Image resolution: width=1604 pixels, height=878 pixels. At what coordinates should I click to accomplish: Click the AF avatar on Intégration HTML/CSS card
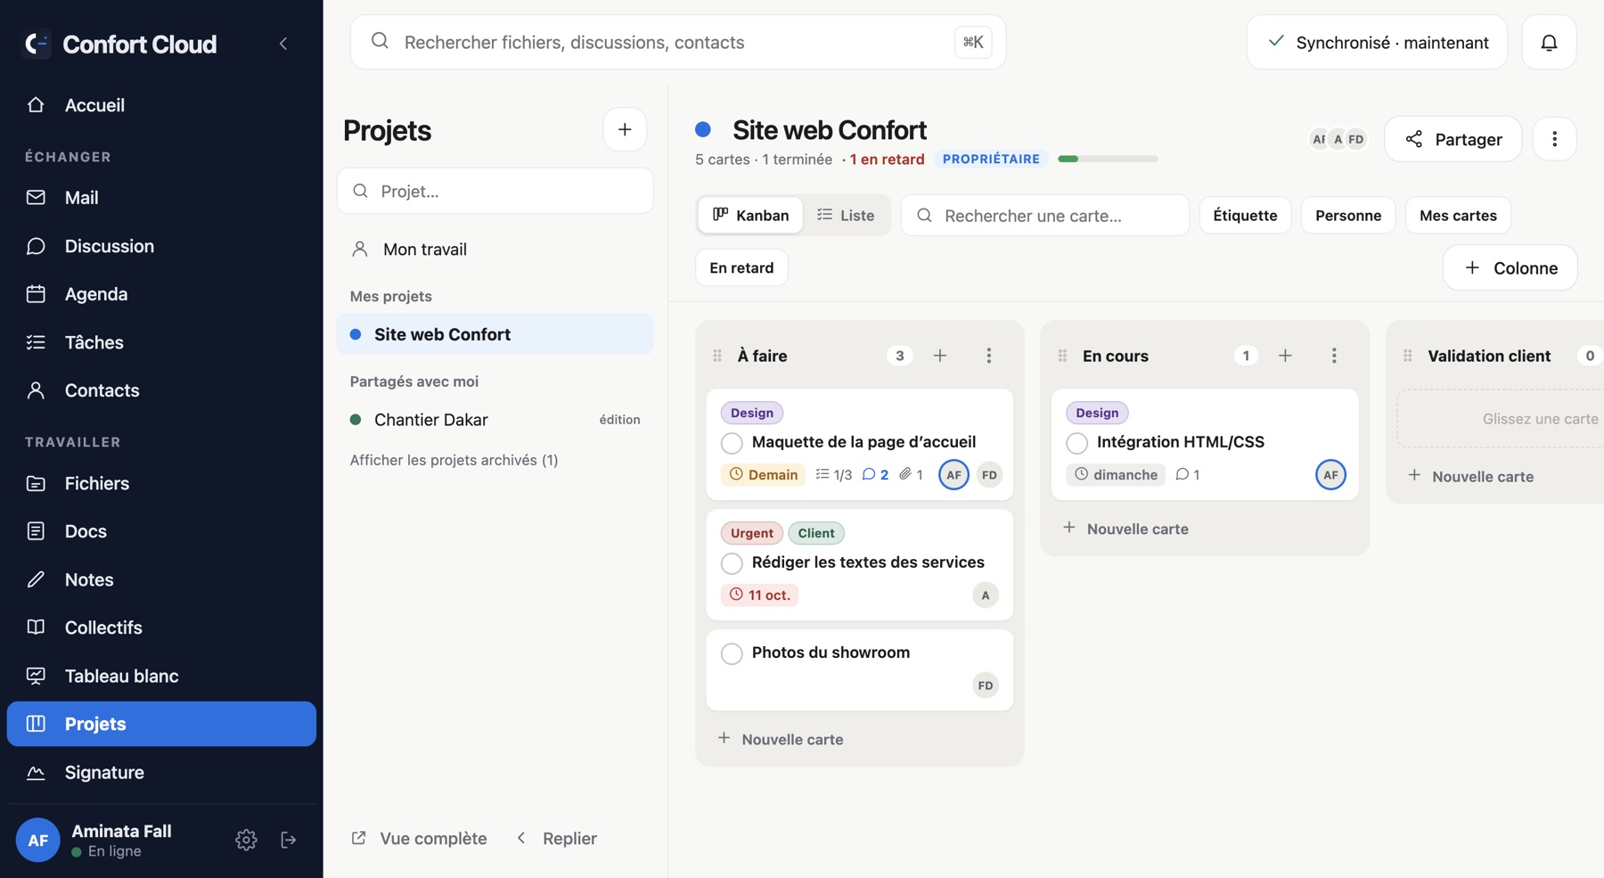pyautogui.click(x=1330, y=474)
